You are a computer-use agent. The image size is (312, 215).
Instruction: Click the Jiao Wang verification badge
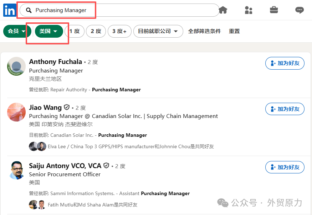click(x=67, y=107)
